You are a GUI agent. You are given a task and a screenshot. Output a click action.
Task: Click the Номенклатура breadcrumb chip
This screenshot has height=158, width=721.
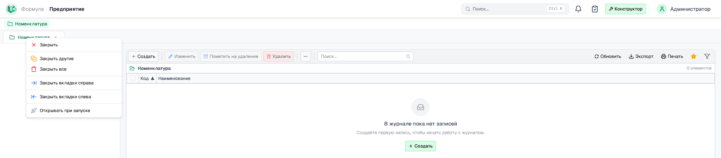[x=27, y=24]
